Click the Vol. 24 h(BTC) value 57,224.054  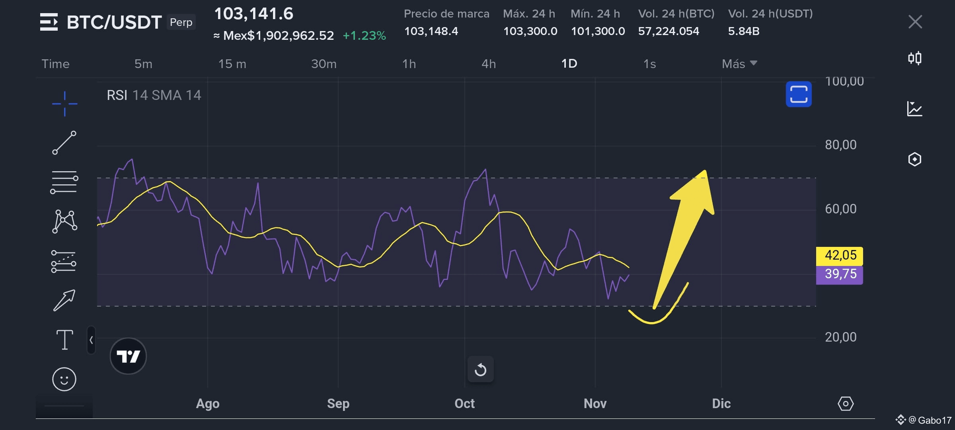[668, 31]
